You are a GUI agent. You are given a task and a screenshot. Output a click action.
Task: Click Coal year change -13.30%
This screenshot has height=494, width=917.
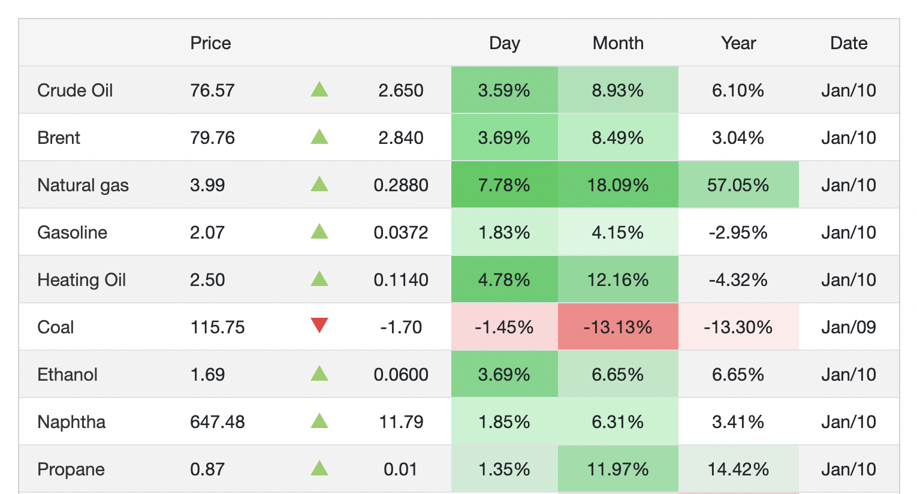(x=738, y=327)
